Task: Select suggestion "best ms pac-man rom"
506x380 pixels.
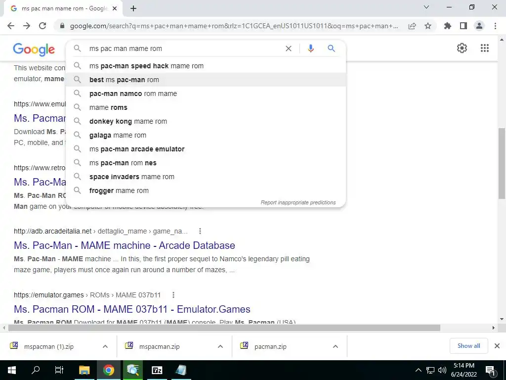Action: tap(206, 80)
